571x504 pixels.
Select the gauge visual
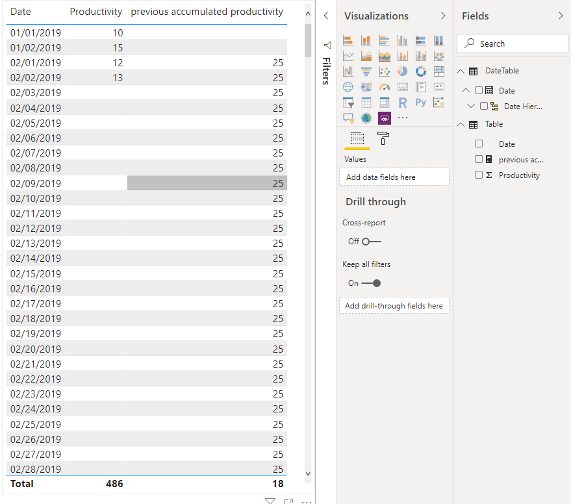[385, 87]
